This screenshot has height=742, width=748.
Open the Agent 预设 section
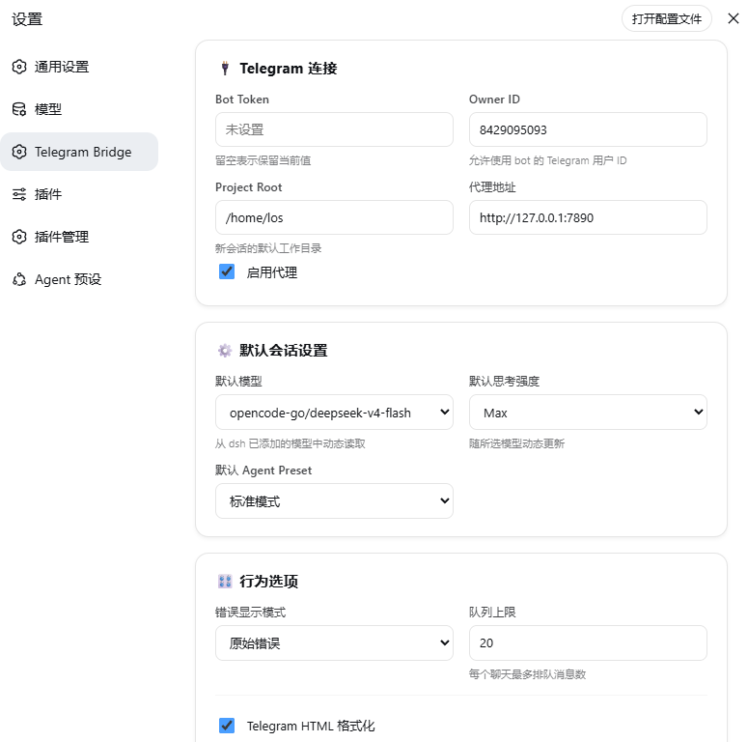tap(79, 279)
